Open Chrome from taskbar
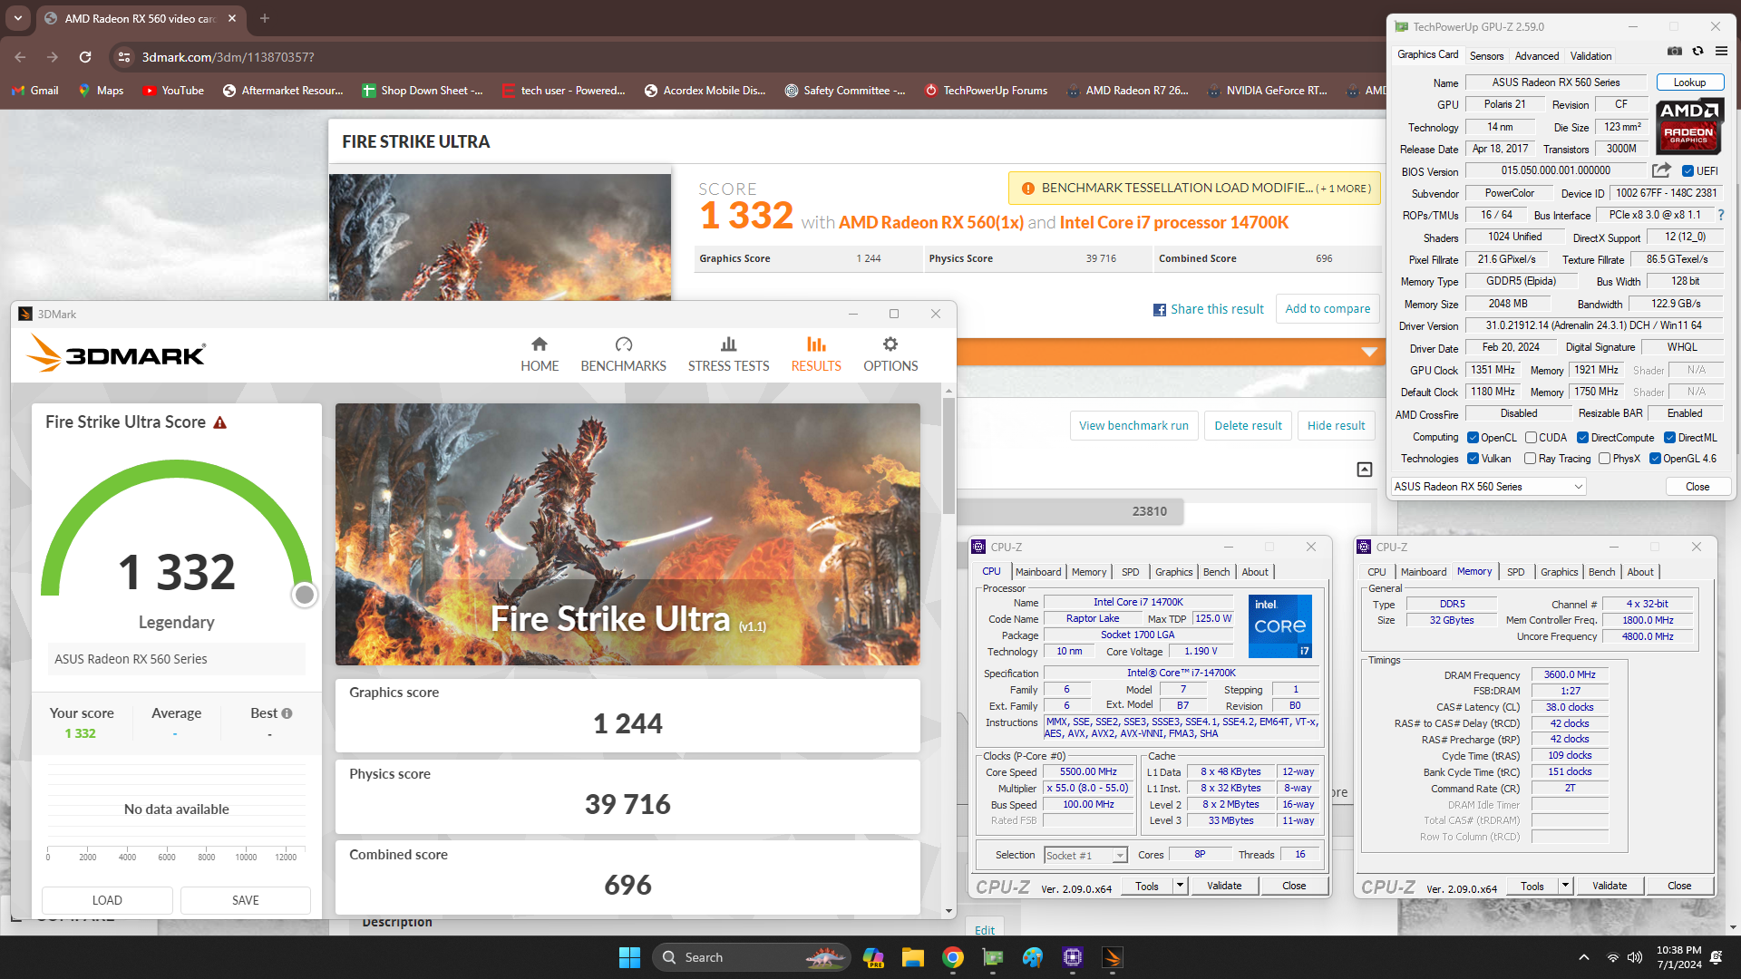Viewport: 1741px width, 979px height. coord(953,957)
